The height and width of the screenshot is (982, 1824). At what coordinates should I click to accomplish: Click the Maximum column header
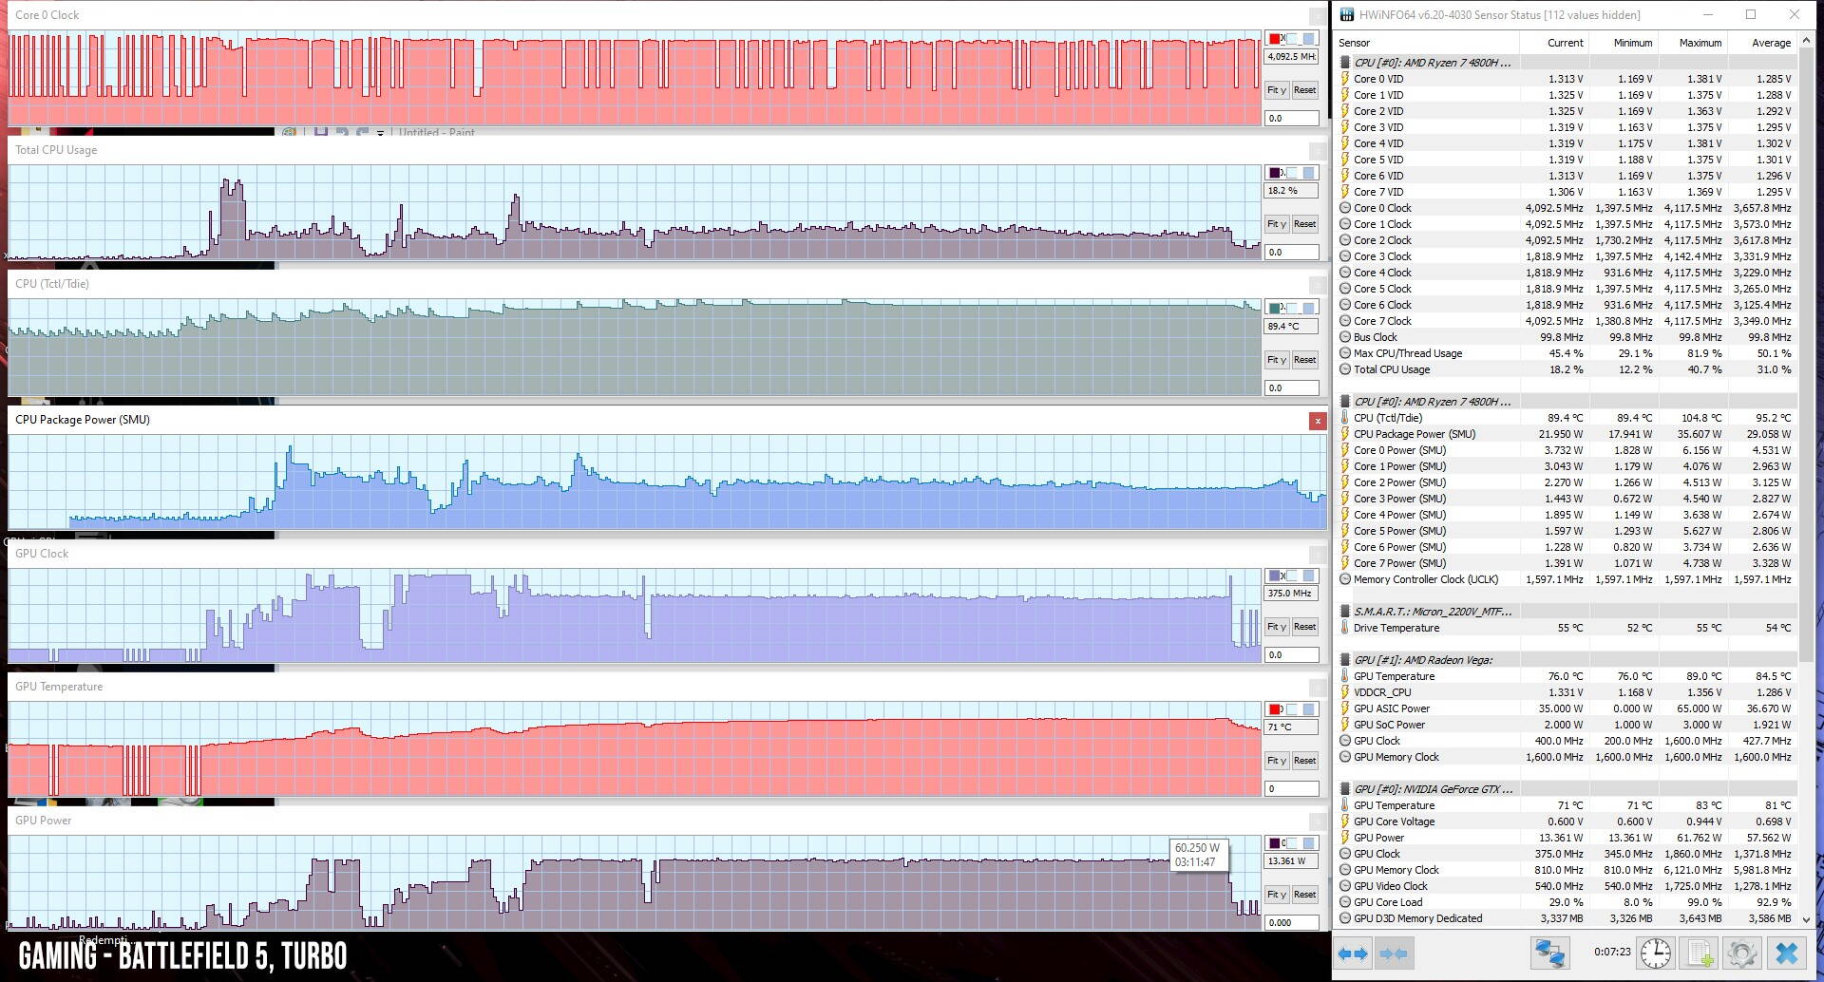point(1700,43)
